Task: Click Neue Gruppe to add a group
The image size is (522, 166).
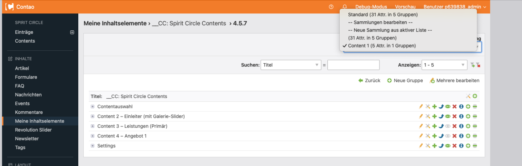Action: [x=405, y=81]
